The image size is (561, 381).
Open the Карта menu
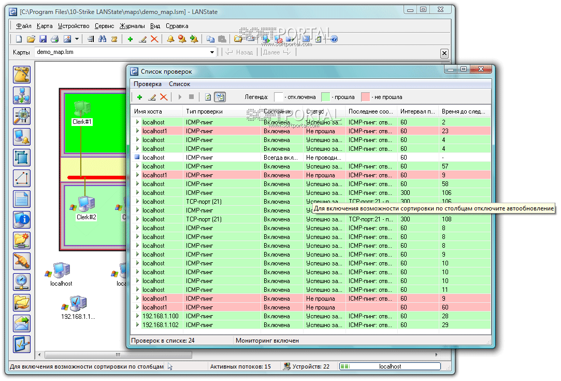(45, 26)
